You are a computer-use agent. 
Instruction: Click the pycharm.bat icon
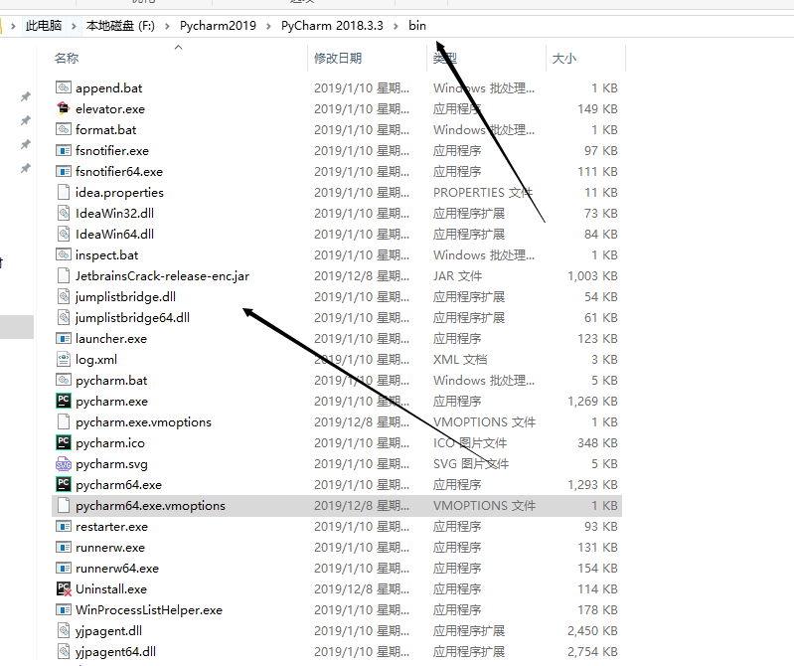pos(64,380)
